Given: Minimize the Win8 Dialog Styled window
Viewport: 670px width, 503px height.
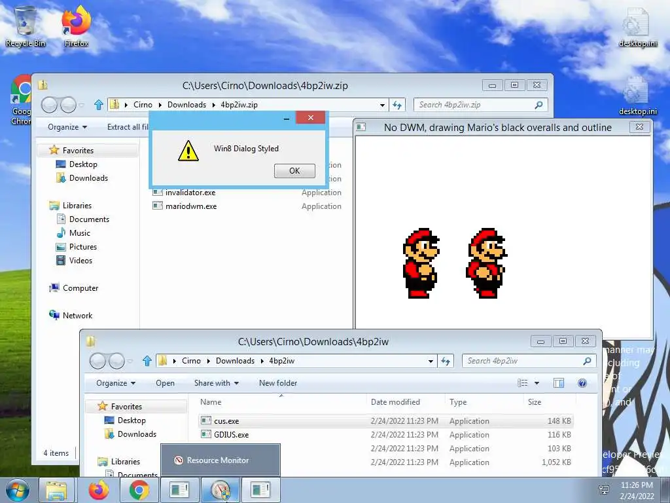Looking at the screenshot, I should click(x=287, y=118).
